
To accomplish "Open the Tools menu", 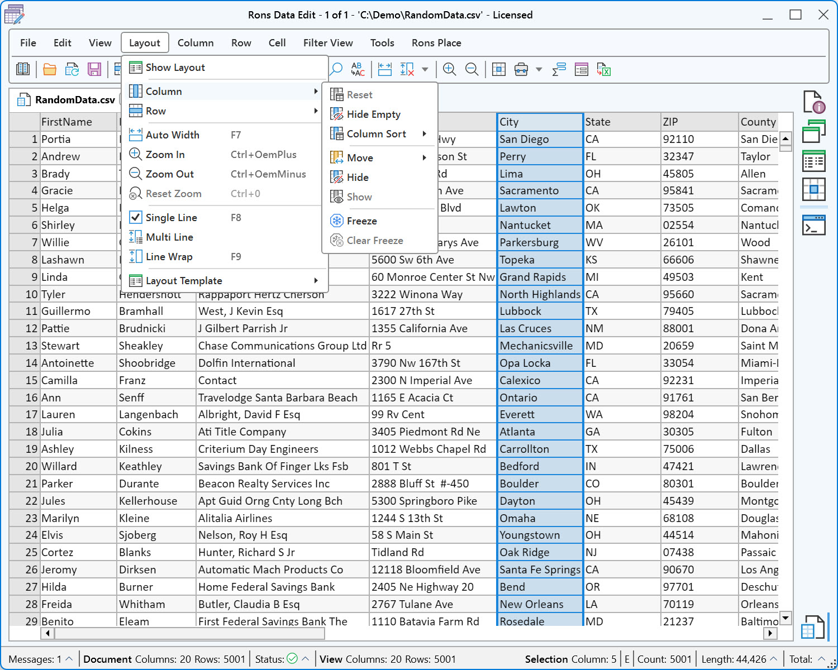I will [382, 43].
